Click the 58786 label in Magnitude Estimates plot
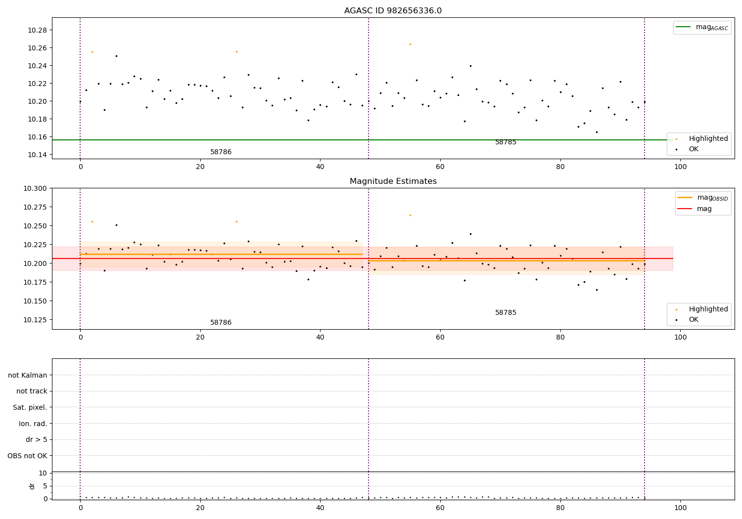This screenshot has height=519, width=742. [221, 323]
